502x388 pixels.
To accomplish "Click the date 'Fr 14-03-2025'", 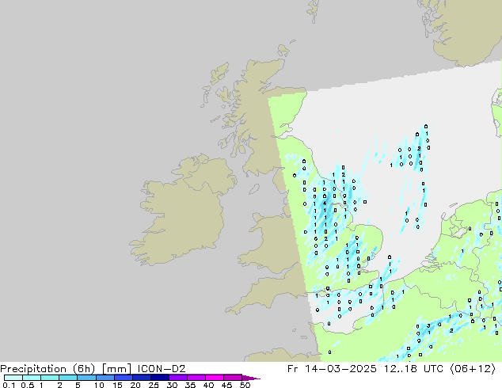I will [x=332, y=369].
